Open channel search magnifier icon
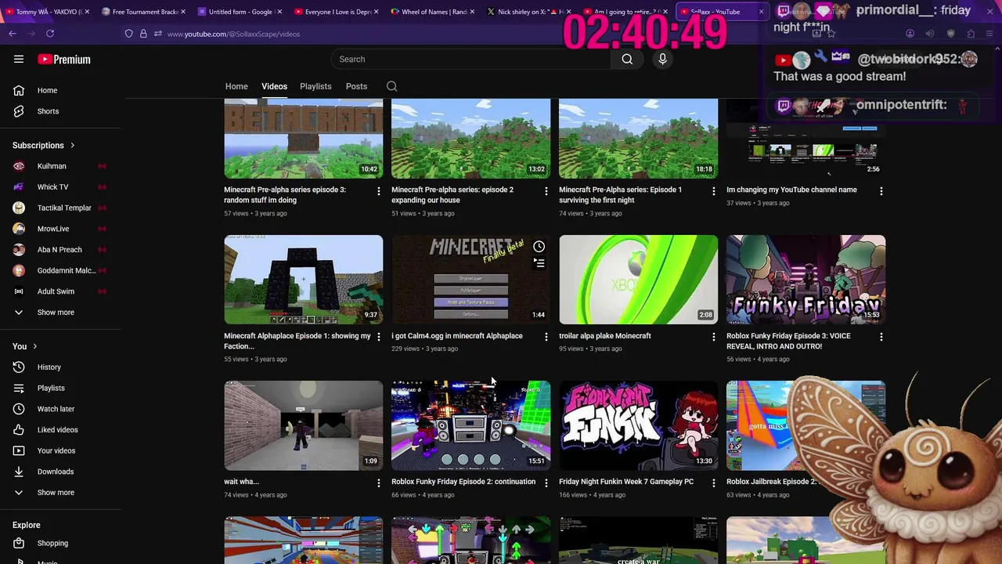Image resolution: width=1002 pixels, height=564 pixels. point(391,86)
